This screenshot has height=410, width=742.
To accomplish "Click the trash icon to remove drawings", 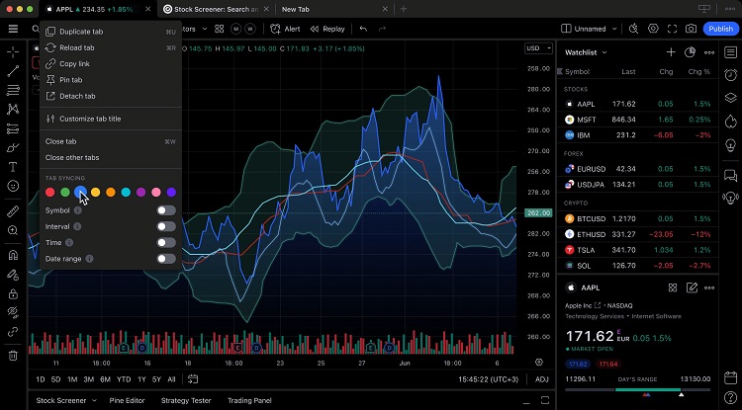I will click(13, 355).
